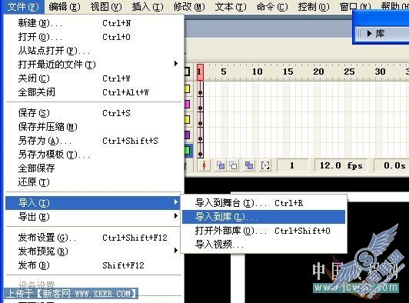This screenshot has height=303, width=409.
Task: Choose 导入视频 from the submenu
Action: 264,245
